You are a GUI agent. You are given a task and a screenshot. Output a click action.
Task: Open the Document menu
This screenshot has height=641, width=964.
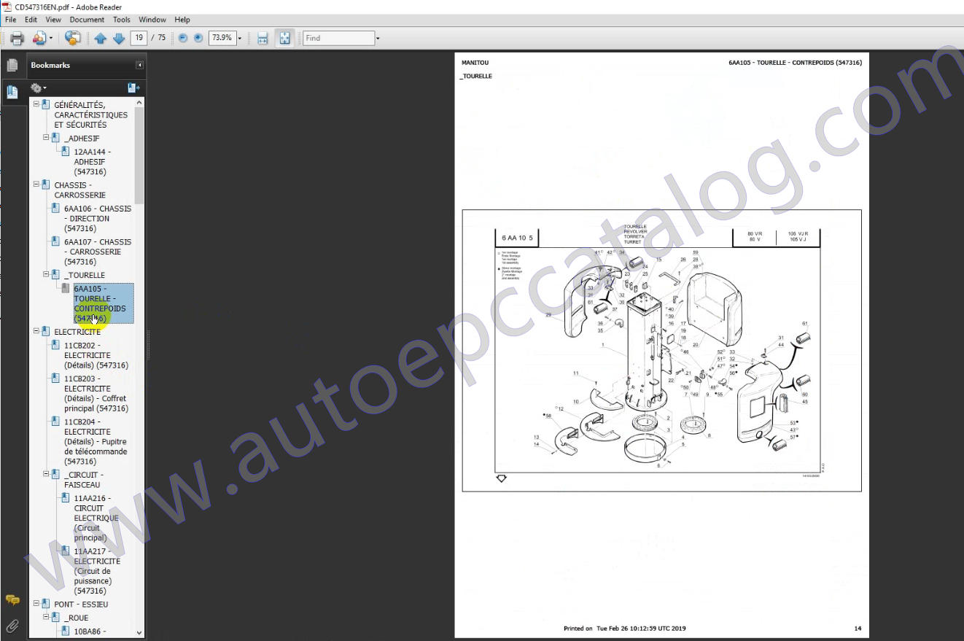(87, 20)
